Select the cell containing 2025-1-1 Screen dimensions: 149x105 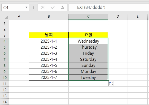coord(49,41)
